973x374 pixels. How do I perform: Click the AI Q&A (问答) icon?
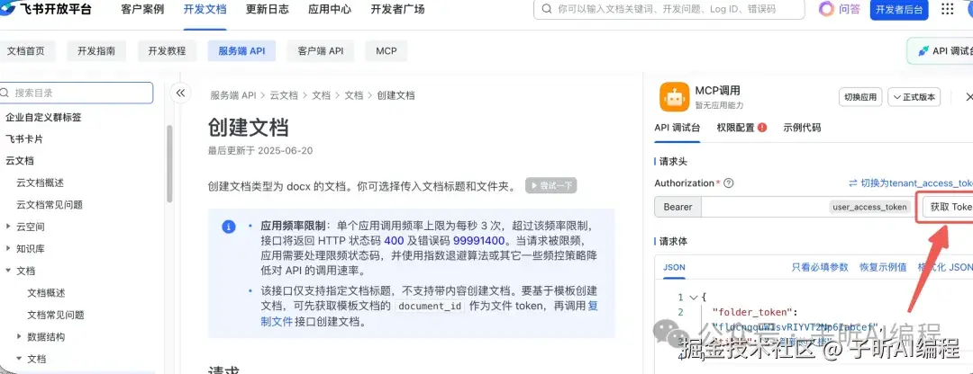coord(825,9)
